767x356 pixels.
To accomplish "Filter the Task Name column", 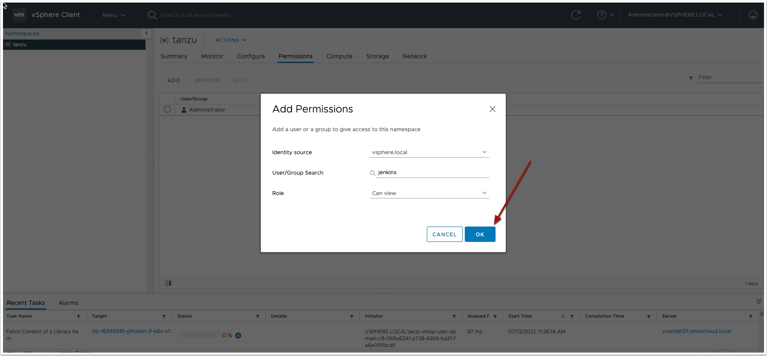I will coord(79,316).
